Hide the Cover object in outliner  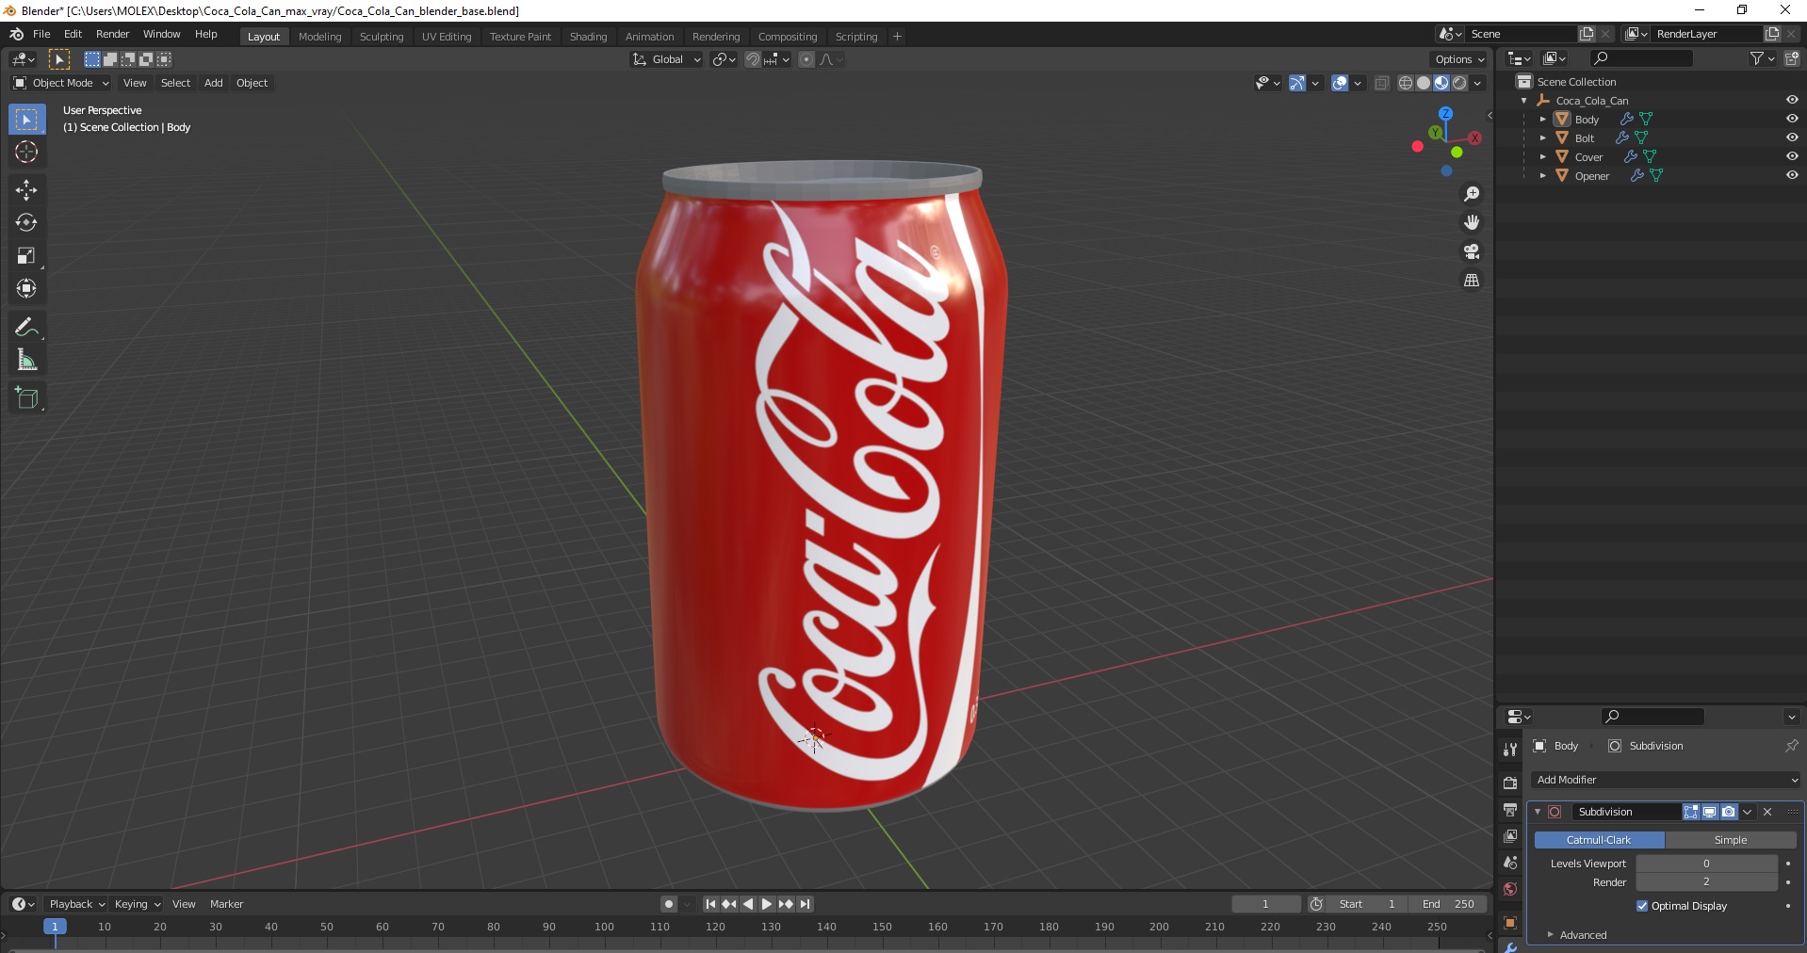[1792, 156]
